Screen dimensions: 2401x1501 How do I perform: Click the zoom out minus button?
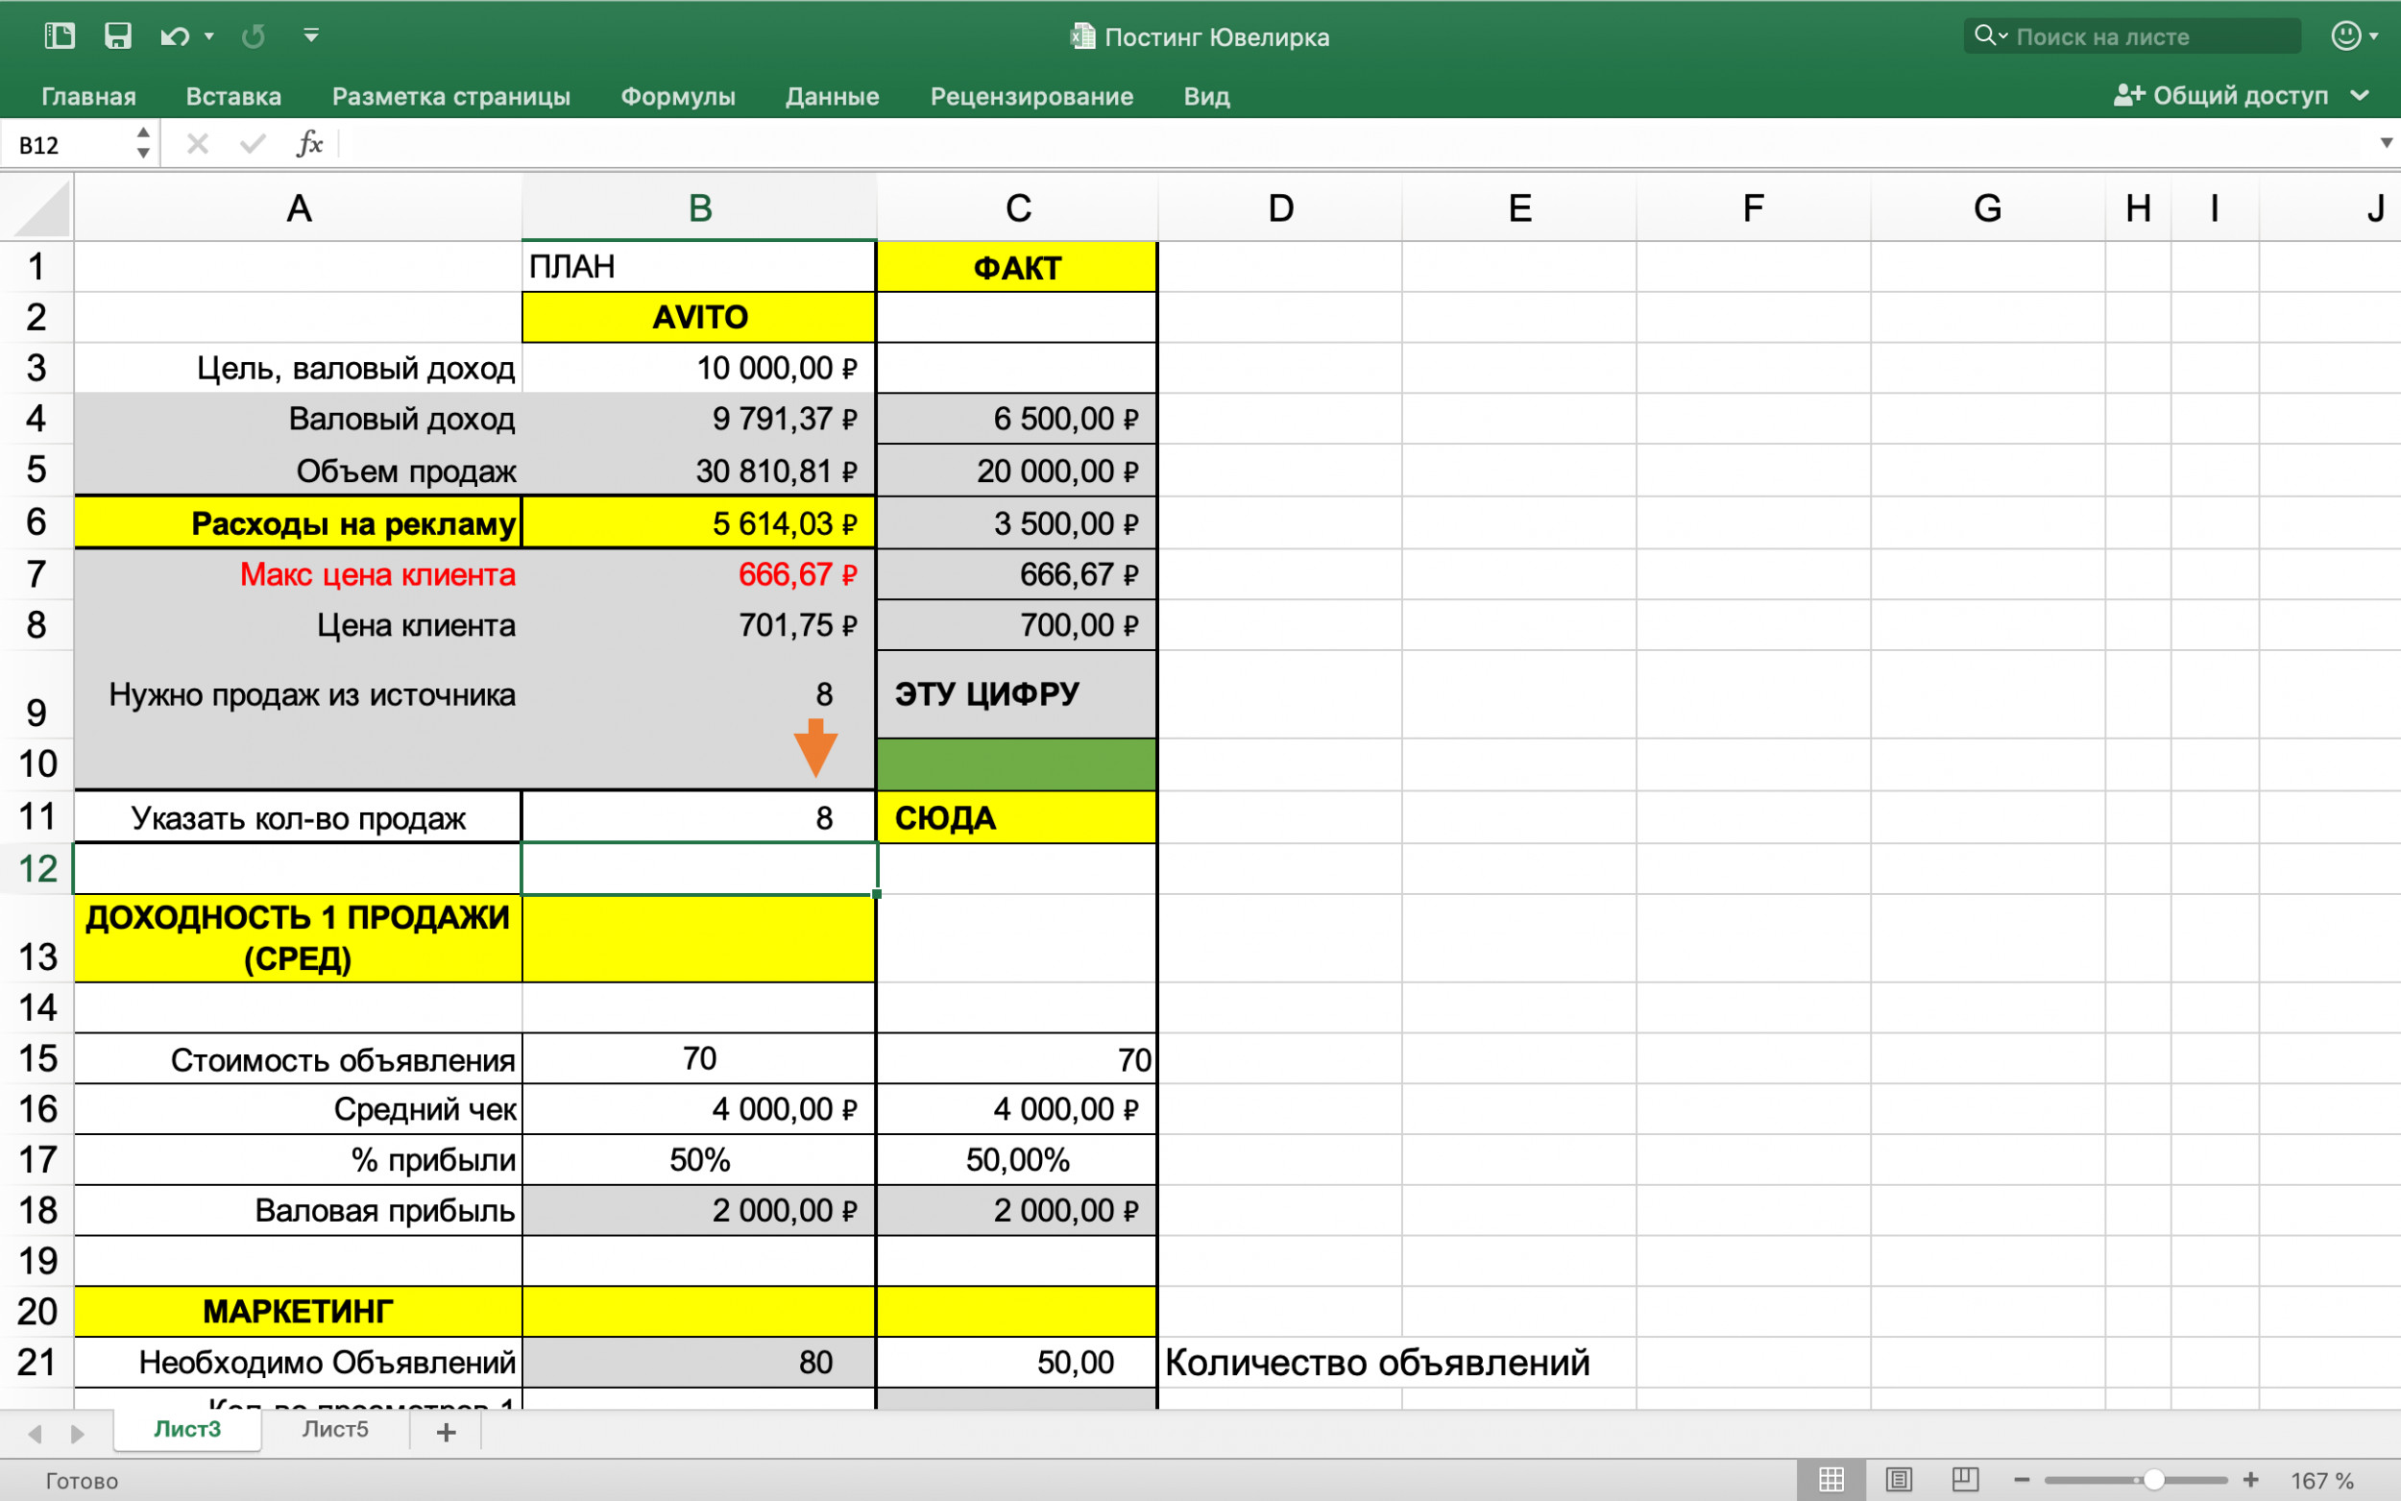[x=2022, y=1479]
